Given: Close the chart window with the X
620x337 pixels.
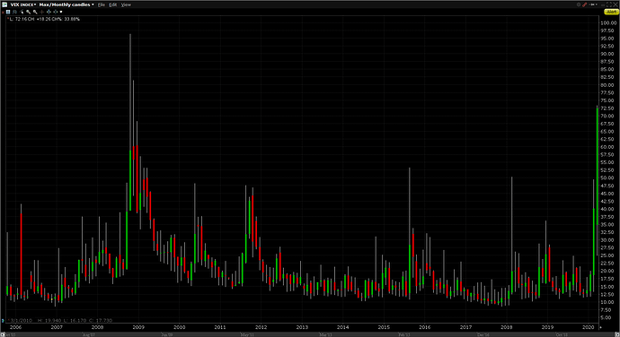Looking at the screenshot, I should pos(616,4).
